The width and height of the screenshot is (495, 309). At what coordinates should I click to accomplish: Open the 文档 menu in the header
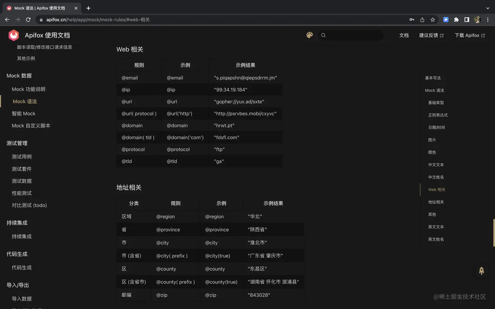[x=404, y=35]
